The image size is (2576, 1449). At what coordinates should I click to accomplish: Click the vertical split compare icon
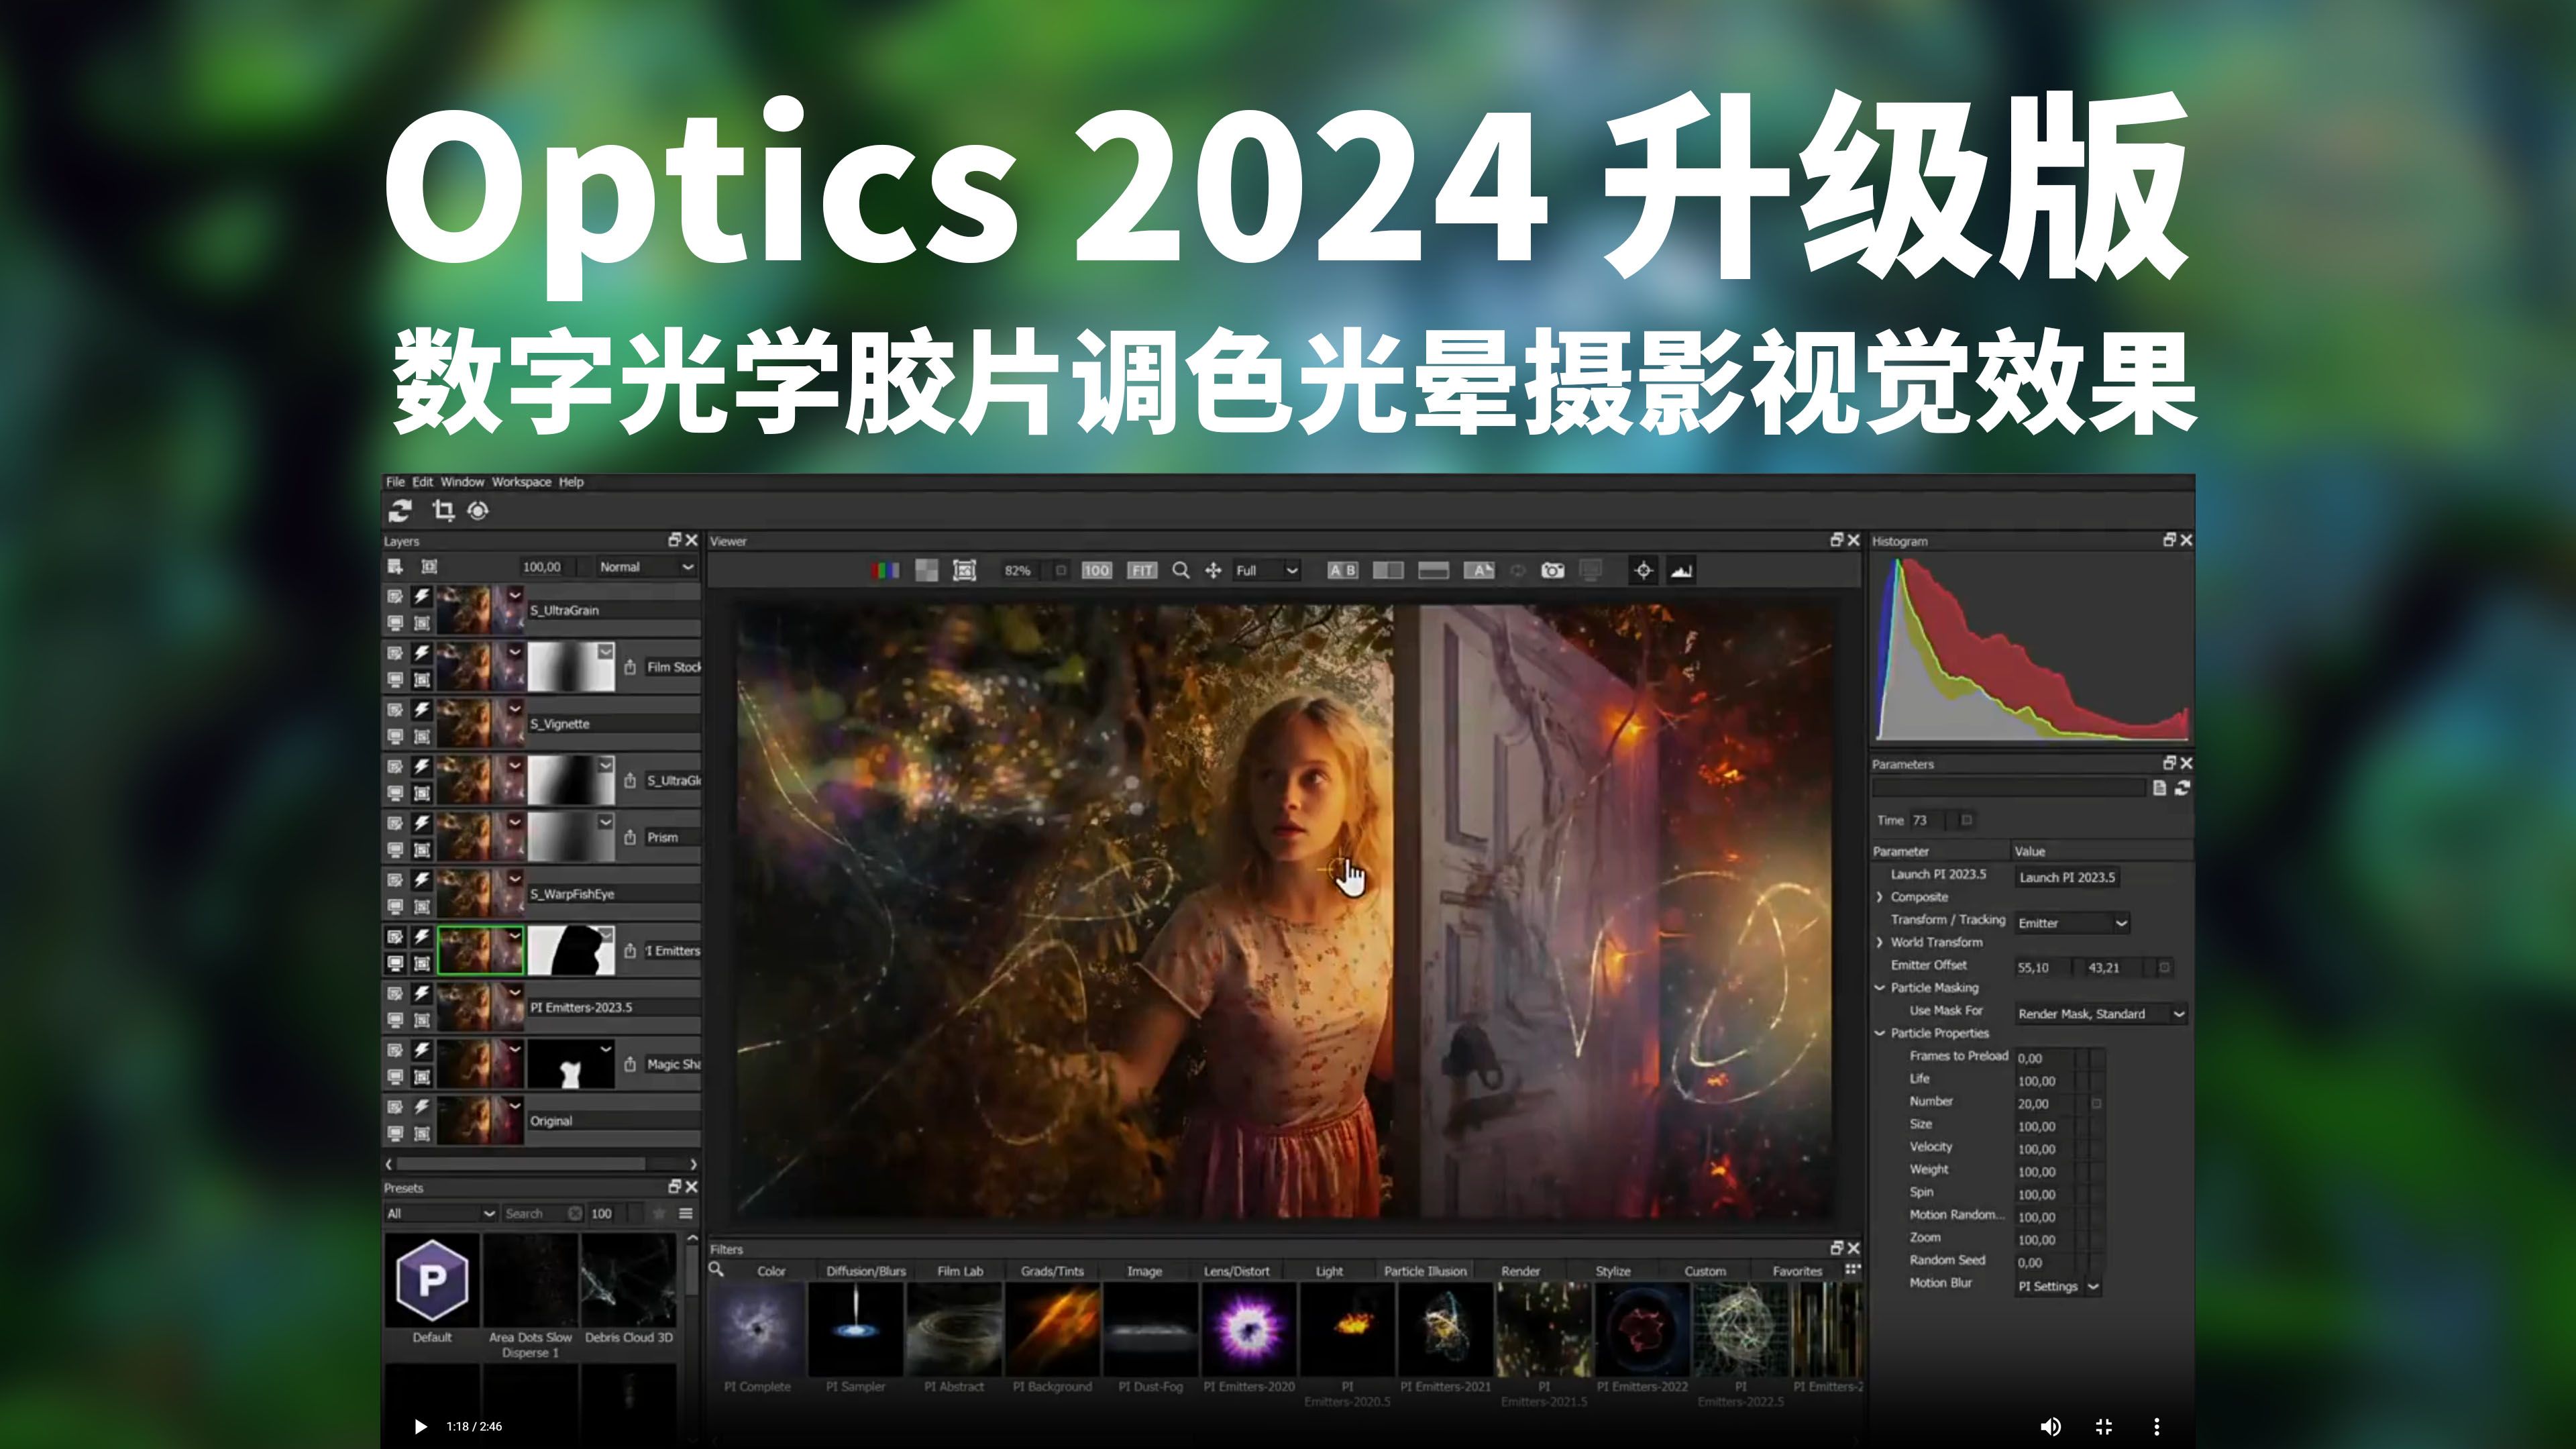click(1388, 570)
